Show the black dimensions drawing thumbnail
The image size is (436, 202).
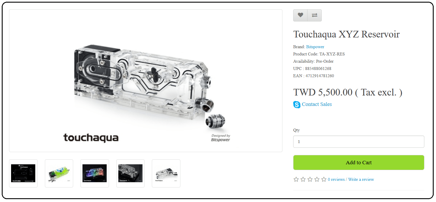click(23, 173)
